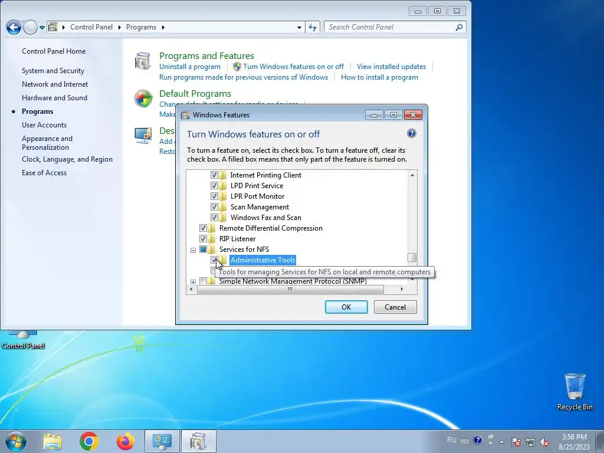Image resolution: width=604 pixels, height=453 pixels.
Task: Open Run programs made for previous versions
Action: [244, 77]
